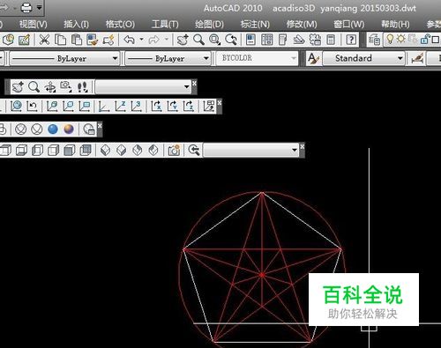Open the Block Editor icon

pos(108,40)
